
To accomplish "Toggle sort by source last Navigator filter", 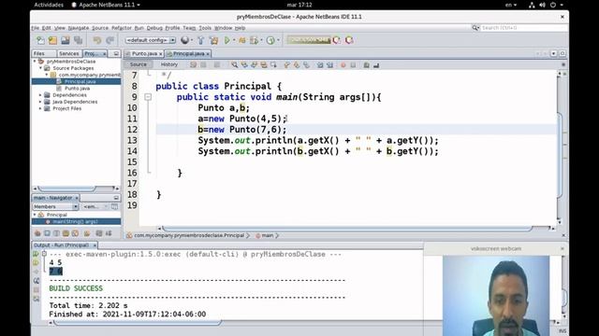I will pyautogui.click(x=109, y=233).
